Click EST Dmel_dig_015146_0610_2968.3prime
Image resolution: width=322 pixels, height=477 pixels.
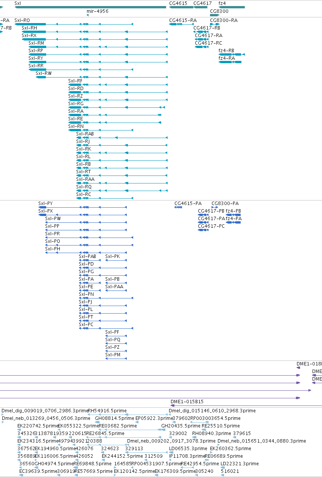[212, 411]
